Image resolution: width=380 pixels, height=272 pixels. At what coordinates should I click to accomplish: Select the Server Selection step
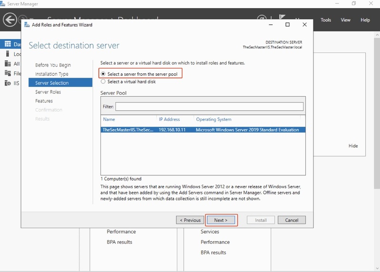(60, 83)
